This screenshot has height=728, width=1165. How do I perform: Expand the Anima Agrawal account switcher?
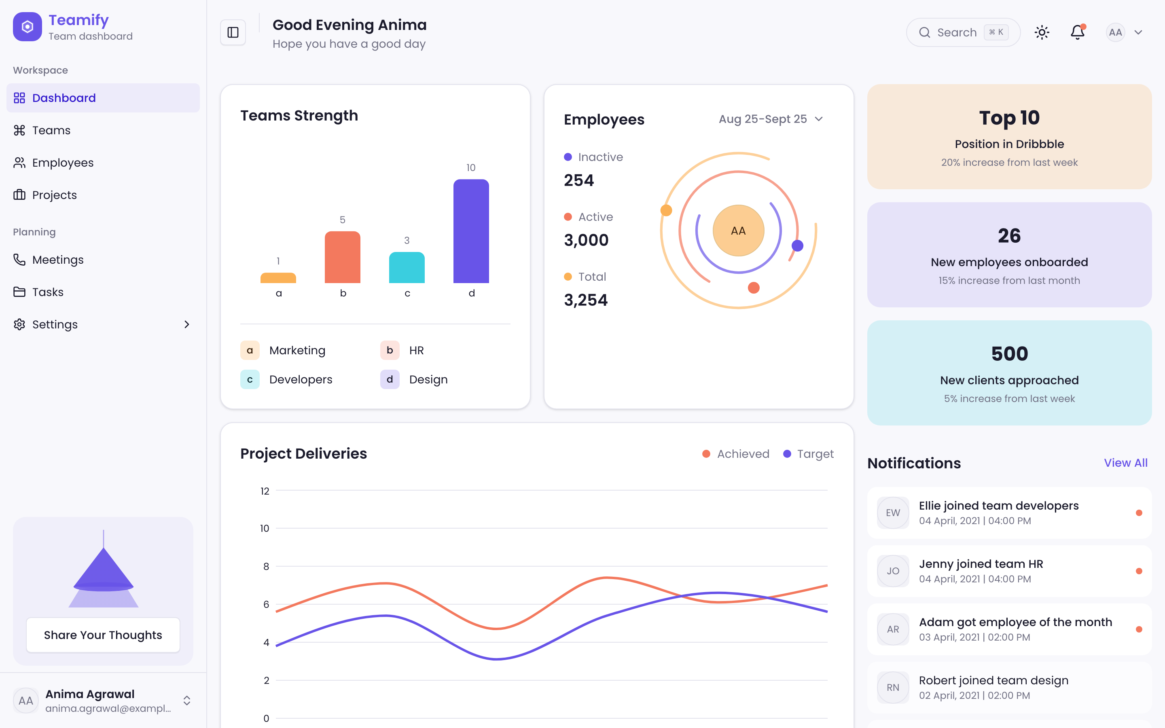(187, 700)
